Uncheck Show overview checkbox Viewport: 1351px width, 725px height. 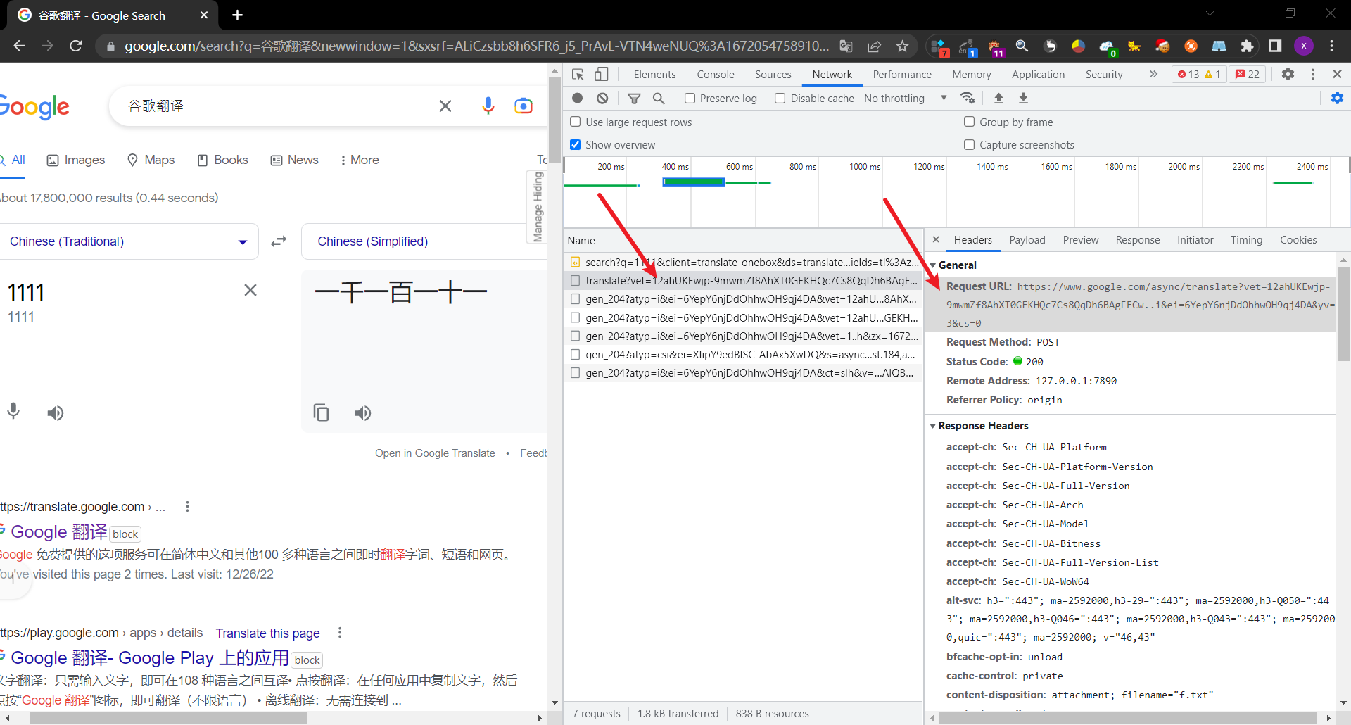pyautogui.click(x=576, y=145)
